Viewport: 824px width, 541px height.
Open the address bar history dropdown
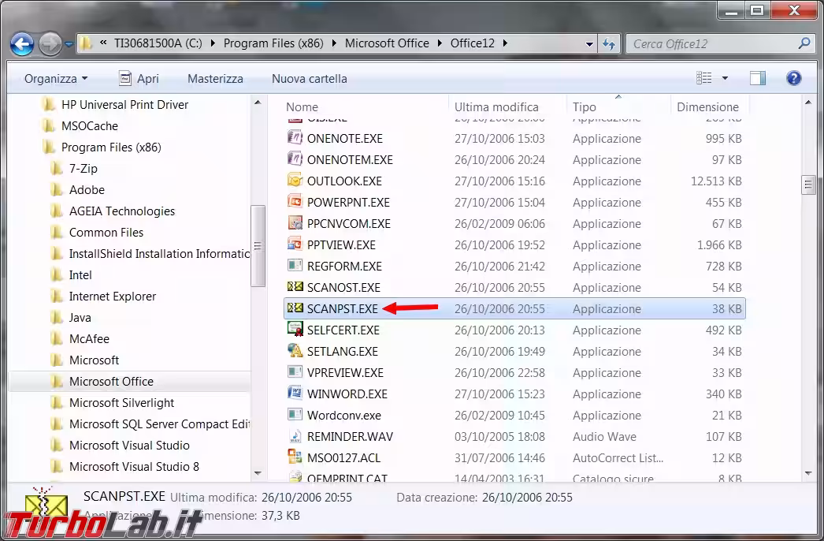point(591,43)
